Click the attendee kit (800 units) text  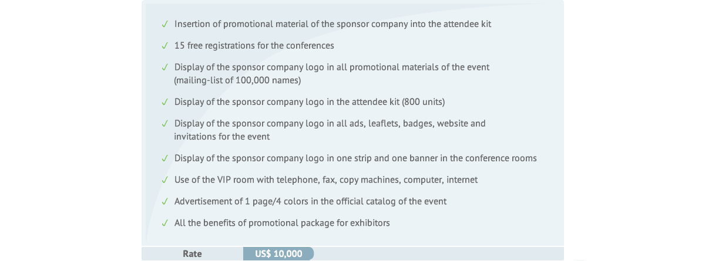pyautogui.click(x=310, y=102)
